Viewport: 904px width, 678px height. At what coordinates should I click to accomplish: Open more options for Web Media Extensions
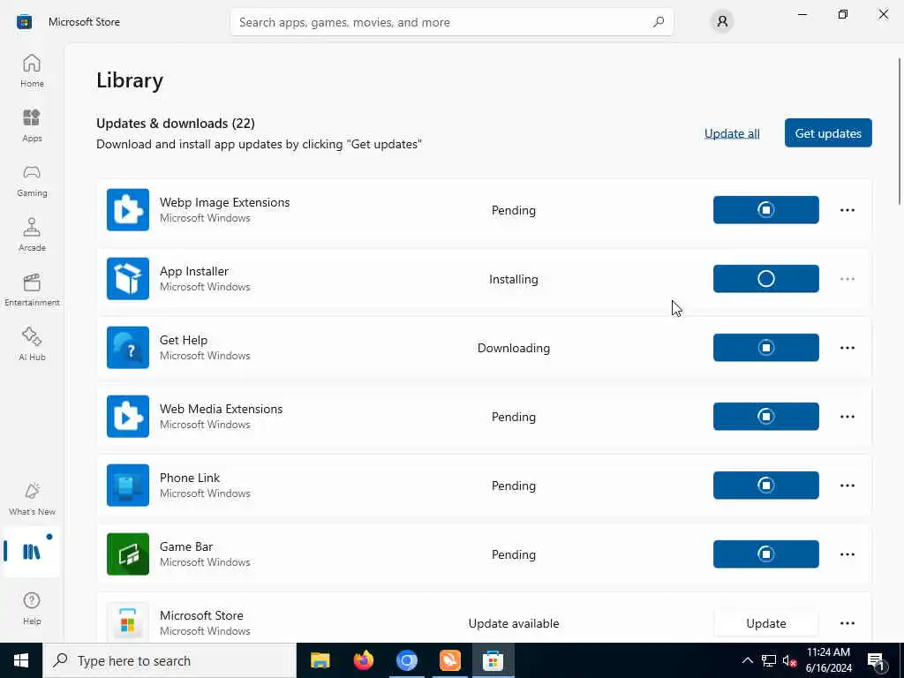(847, 417)
